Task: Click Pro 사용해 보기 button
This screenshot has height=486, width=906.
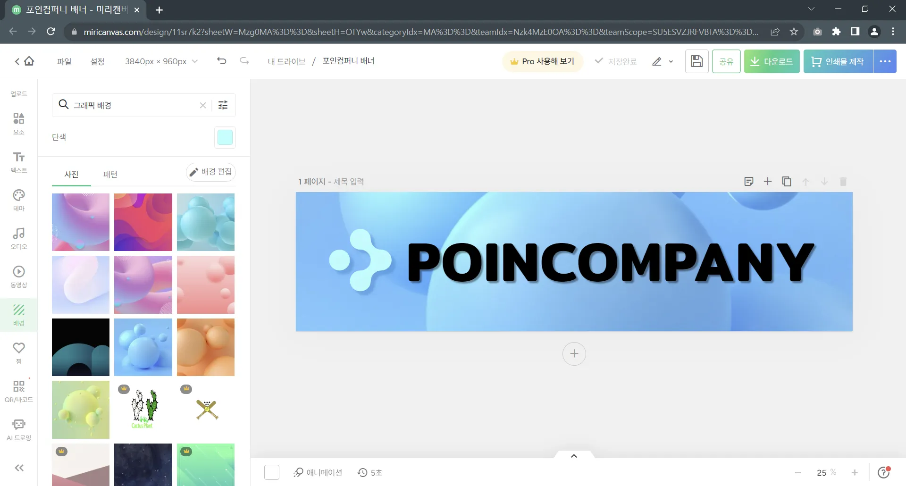Action: click(x=543, y=61)
